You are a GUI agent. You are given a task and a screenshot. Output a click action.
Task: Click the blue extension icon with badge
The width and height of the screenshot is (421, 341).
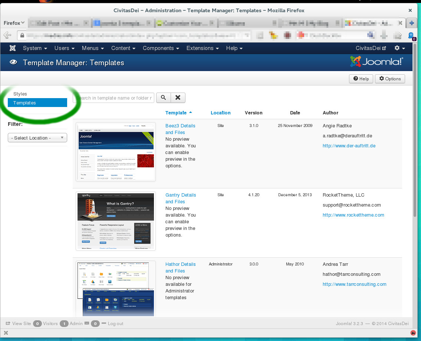point(412,36)
